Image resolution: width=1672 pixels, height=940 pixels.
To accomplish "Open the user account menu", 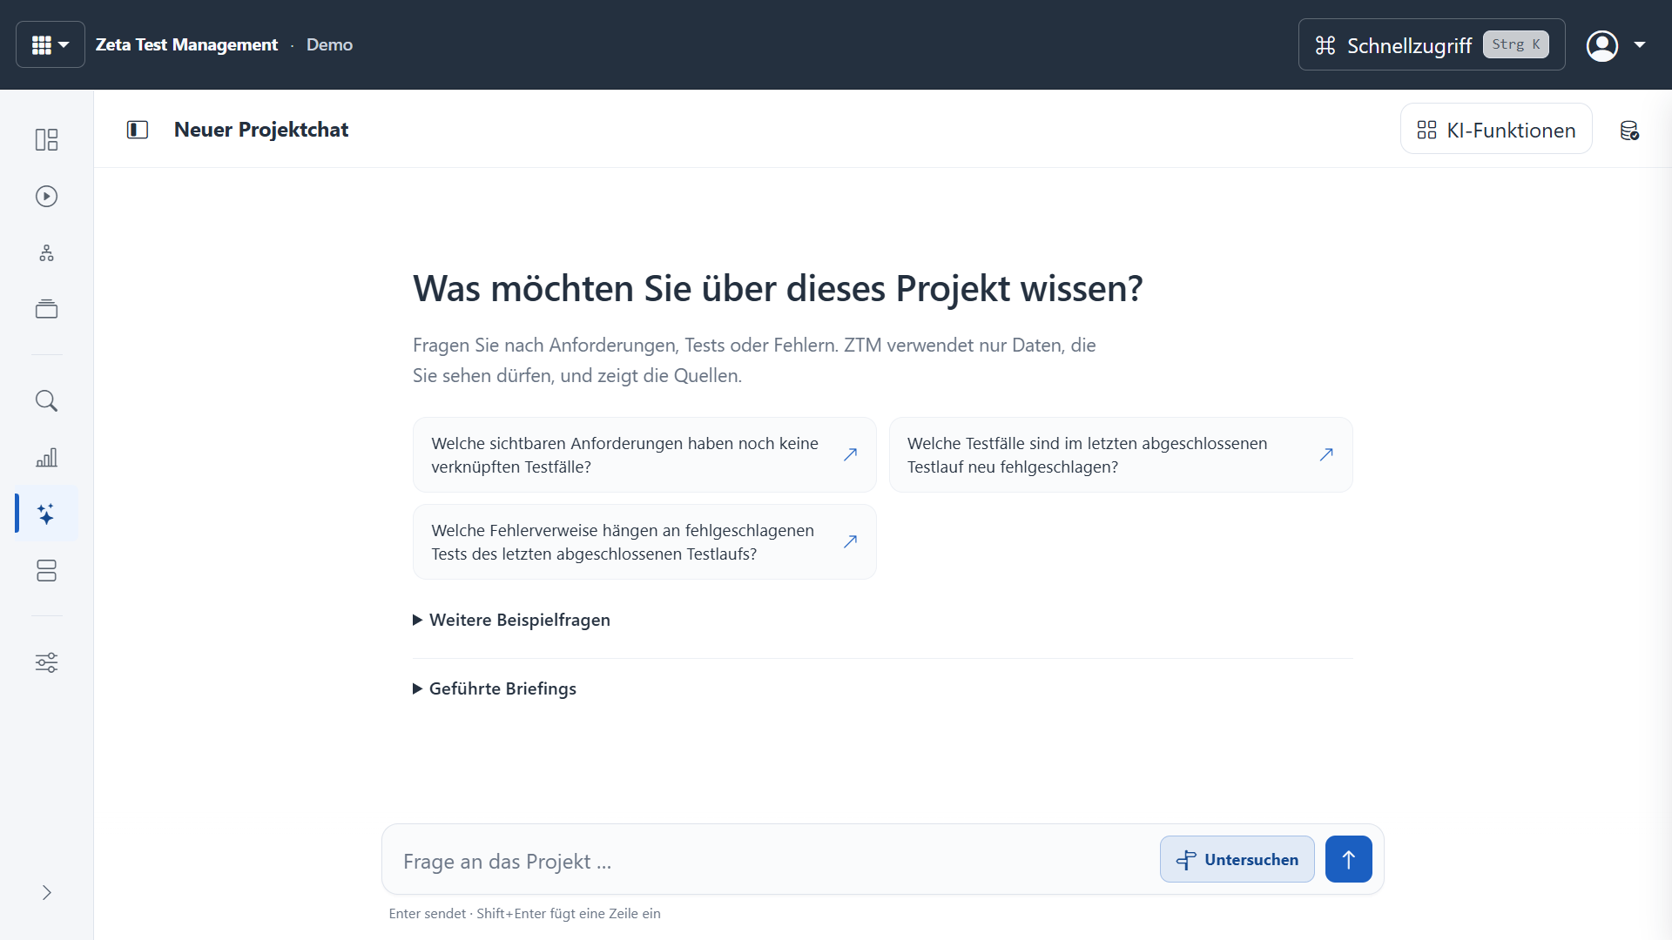I will (x=1602, y=45).
